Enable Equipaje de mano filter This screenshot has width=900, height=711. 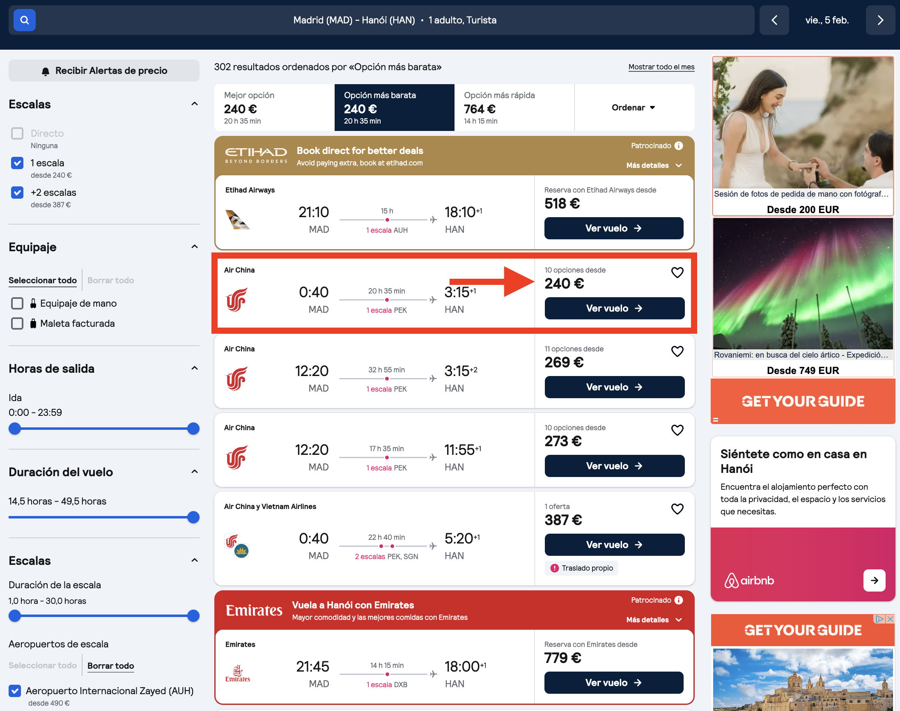point(17,303)
